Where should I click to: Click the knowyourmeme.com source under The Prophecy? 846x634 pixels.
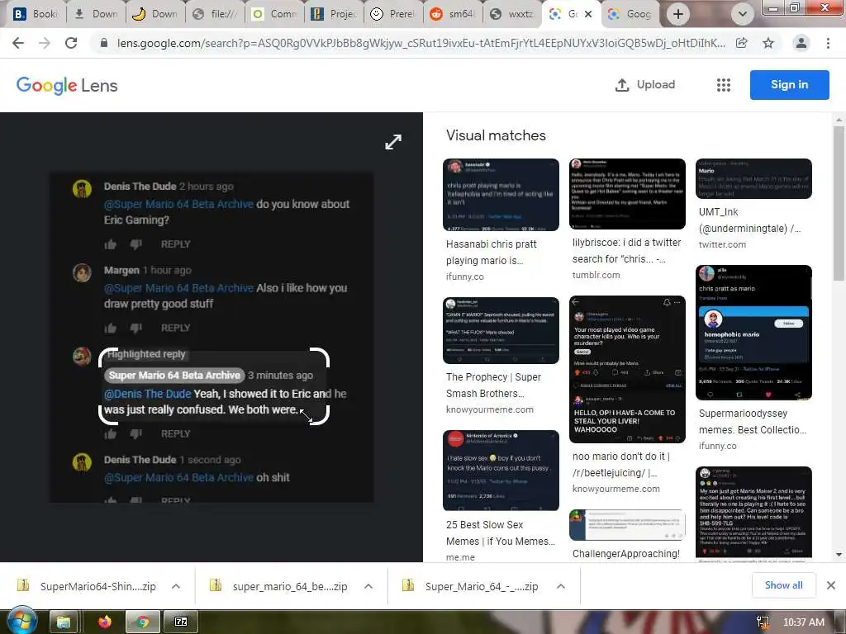(x=489, y=409)
